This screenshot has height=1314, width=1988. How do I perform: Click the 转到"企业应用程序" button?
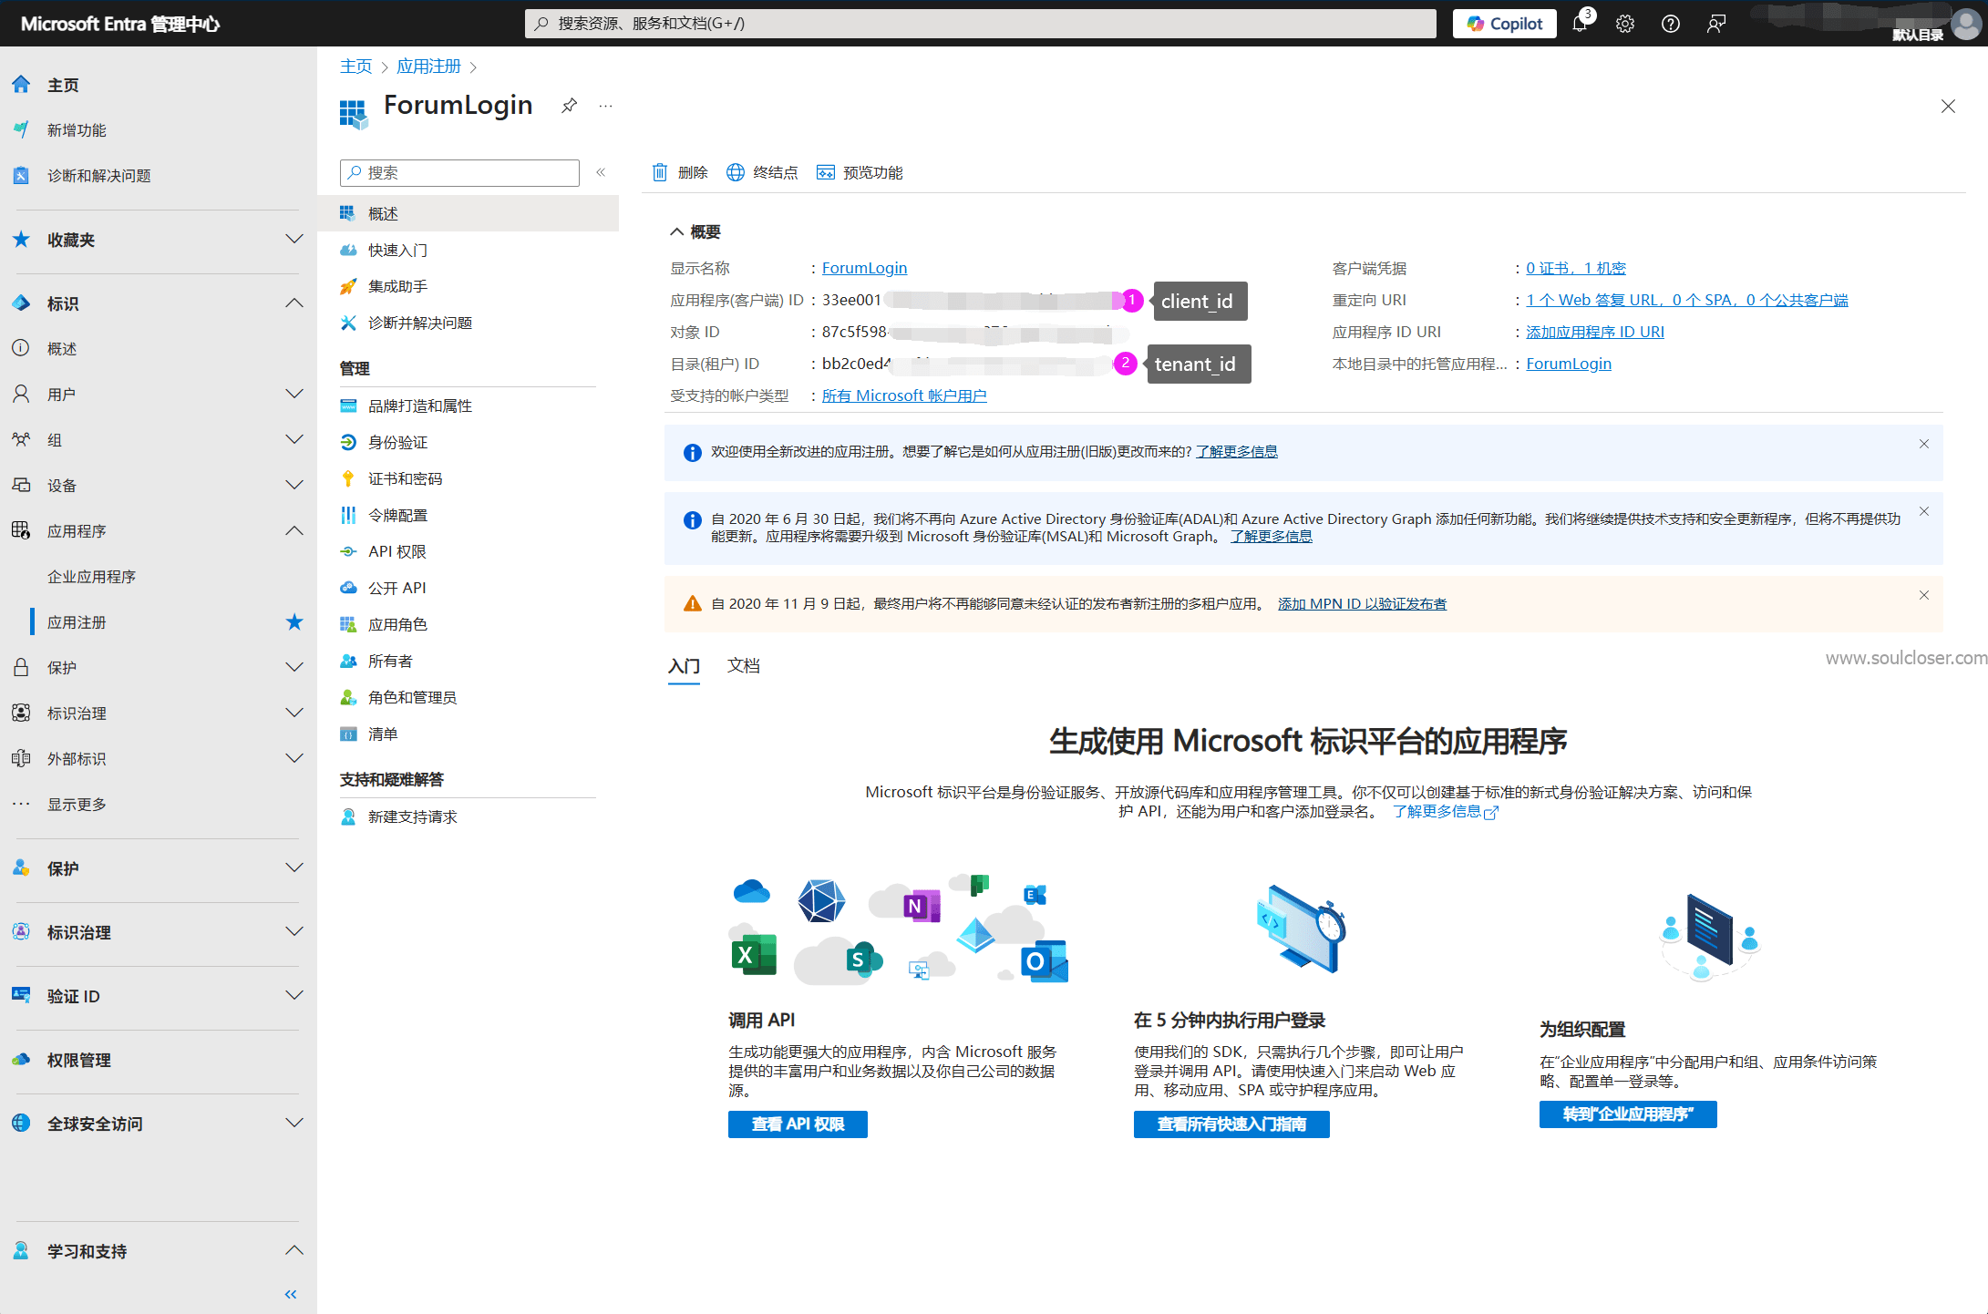tap(1628, 1114)
